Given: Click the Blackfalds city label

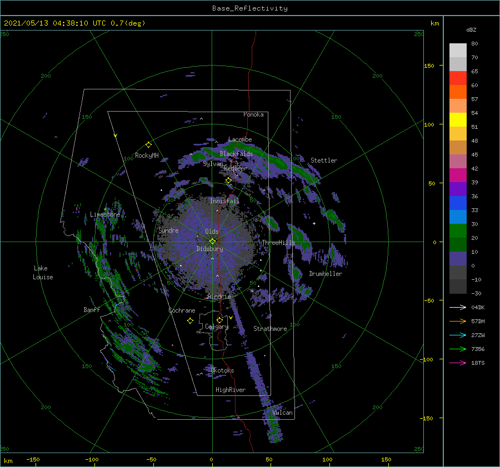Looking at the screenshot, I should (236, 154).
